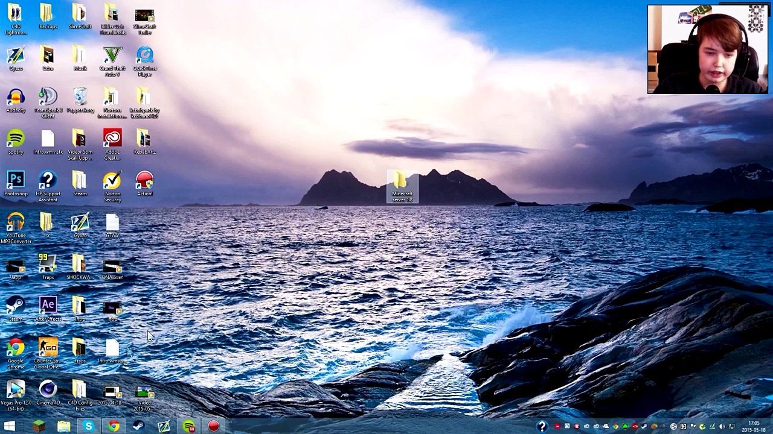The width and height of the screenshot is (773, 434).
Task: Select the Minecraft server 1.8 folder
Action: tap(402, 187)
